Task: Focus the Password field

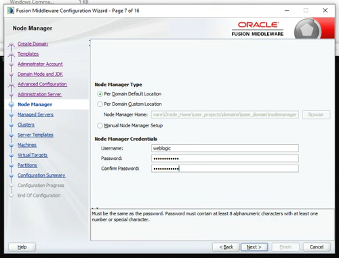Action: pyautogui.click(x=225, y=158)
